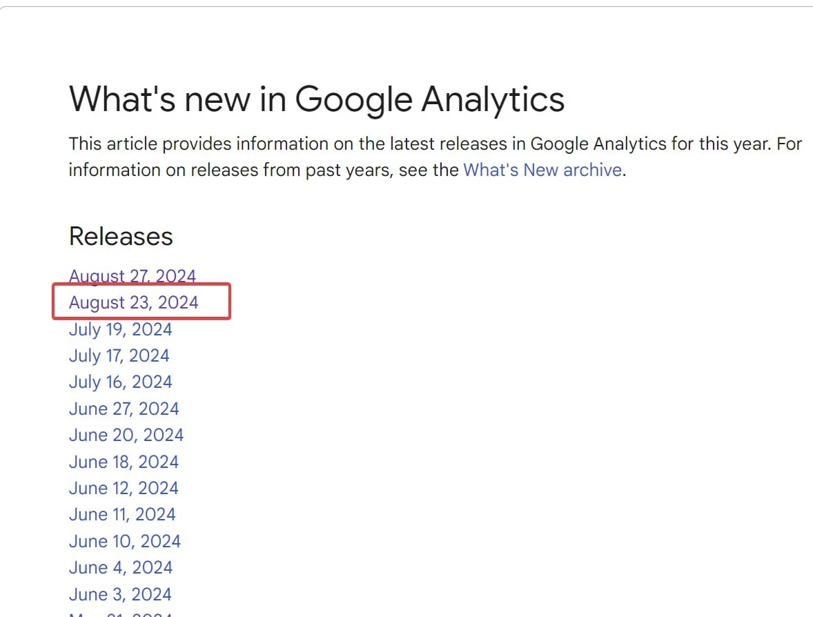
Task: Open the June 20, 2024 release
Action: (126, 435)
